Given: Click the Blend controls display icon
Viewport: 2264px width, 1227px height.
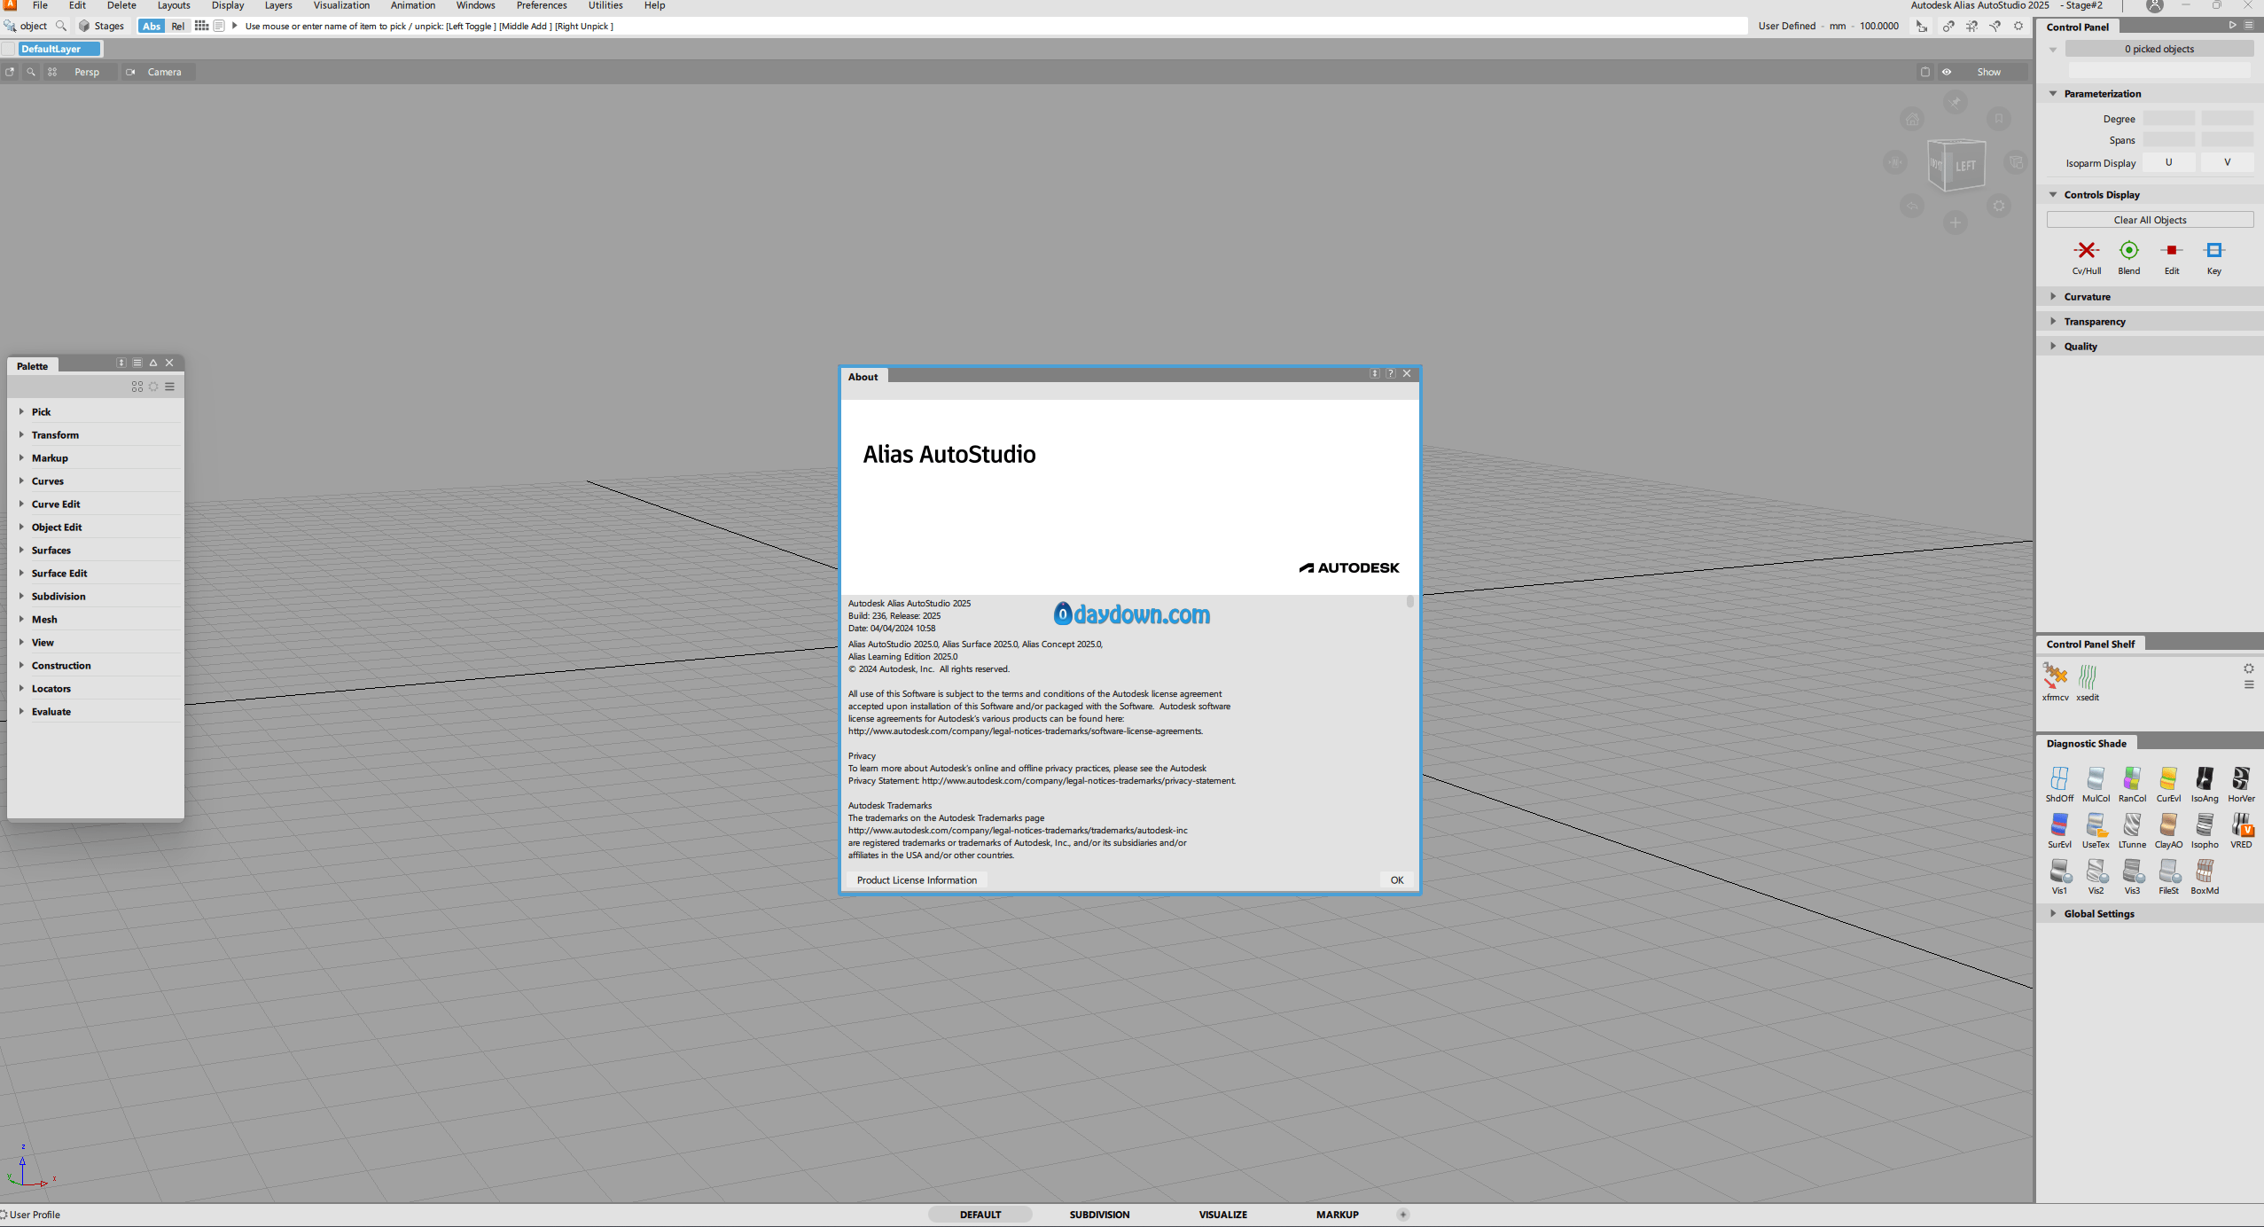Looking at the screenshot, I should 2128,251.
